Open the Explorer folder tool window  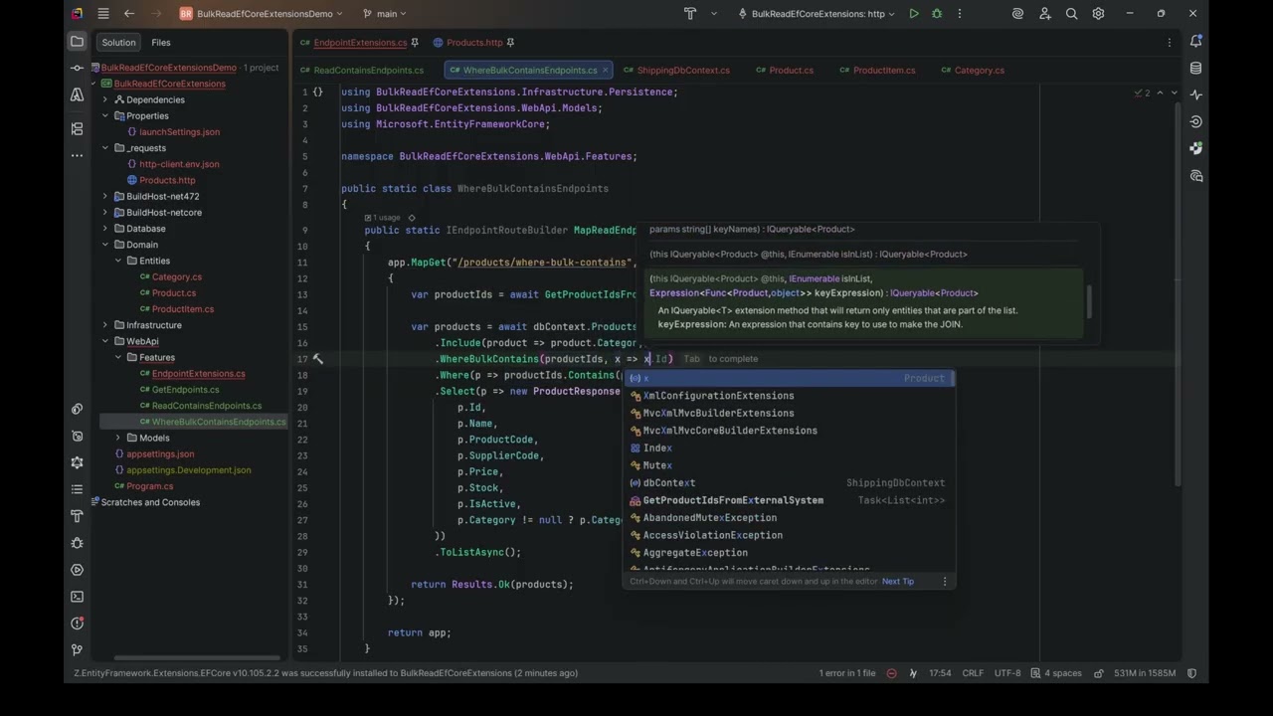point(77,42)
